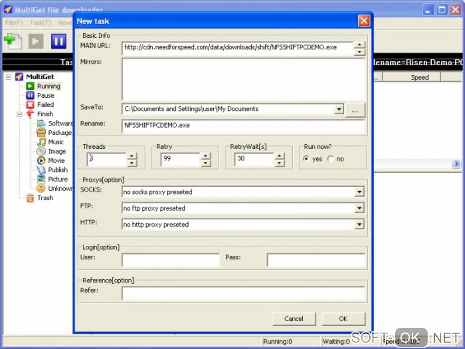Open the SOCKS proxy dropdown
The image size is (465, 349).
click(359, 192)
